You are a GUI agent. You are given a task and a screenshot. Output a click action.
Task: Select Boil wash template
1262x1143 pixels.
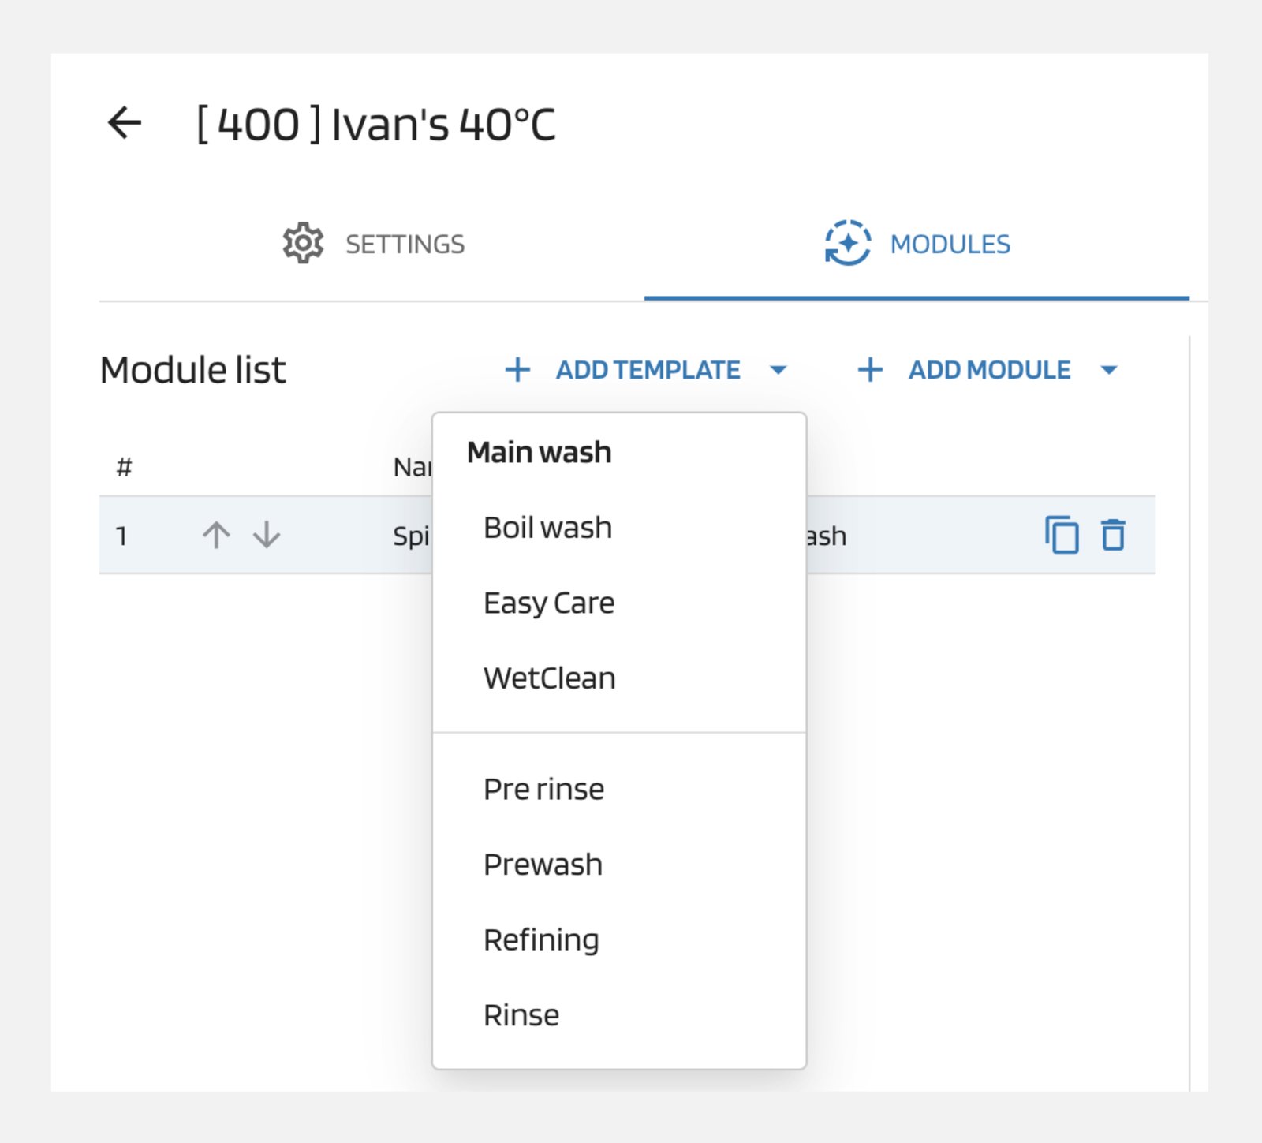point(547,528)
